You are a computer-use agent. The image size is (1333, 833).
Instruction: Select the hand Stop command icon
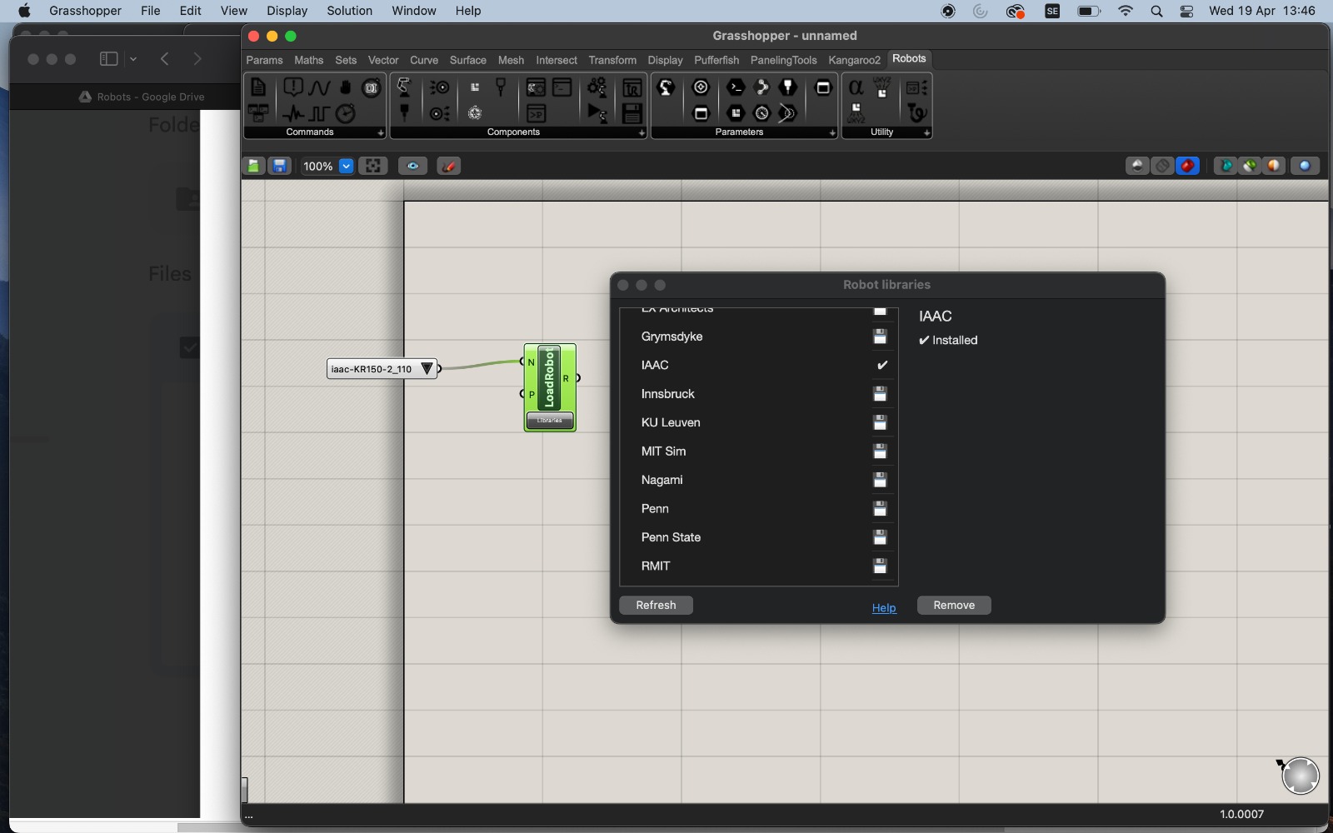(x=345, y=87)
